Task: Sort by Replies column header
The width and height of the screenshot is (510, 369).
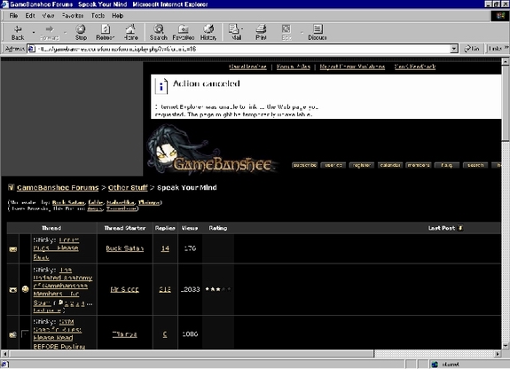Action: 165,228
